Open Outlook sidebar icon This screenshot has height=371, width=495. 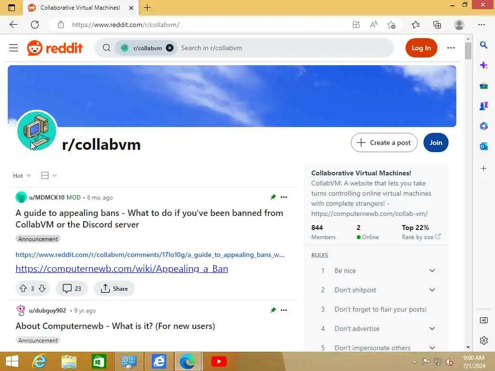point(483,146)
